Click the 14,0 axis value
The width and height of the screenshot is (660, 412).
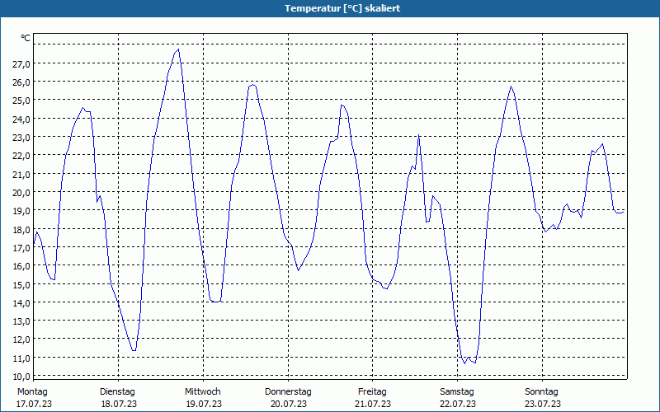click(21, 303)
